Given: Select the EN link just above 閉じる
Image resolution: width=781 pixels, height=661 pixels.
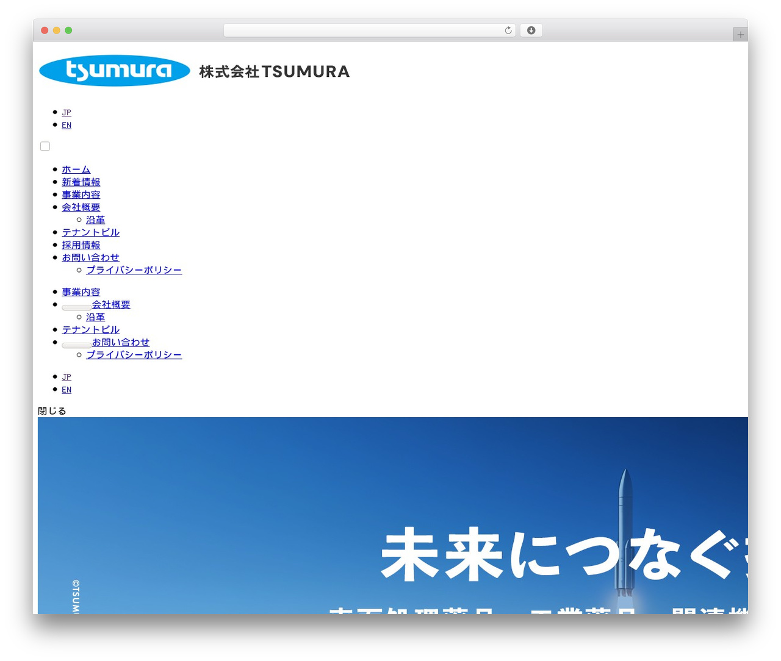Looking at the screenshot, I should click(67, 390).
